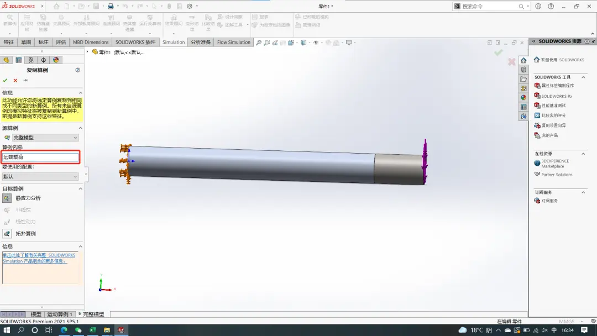The image size is (597, 336).
Task: Confirm copy study with green checkmark in panel
Action: click(x=5, y=80)
